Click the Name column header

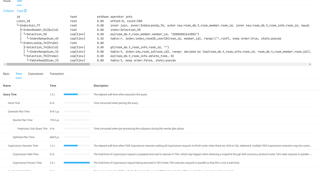pos(7,85)
